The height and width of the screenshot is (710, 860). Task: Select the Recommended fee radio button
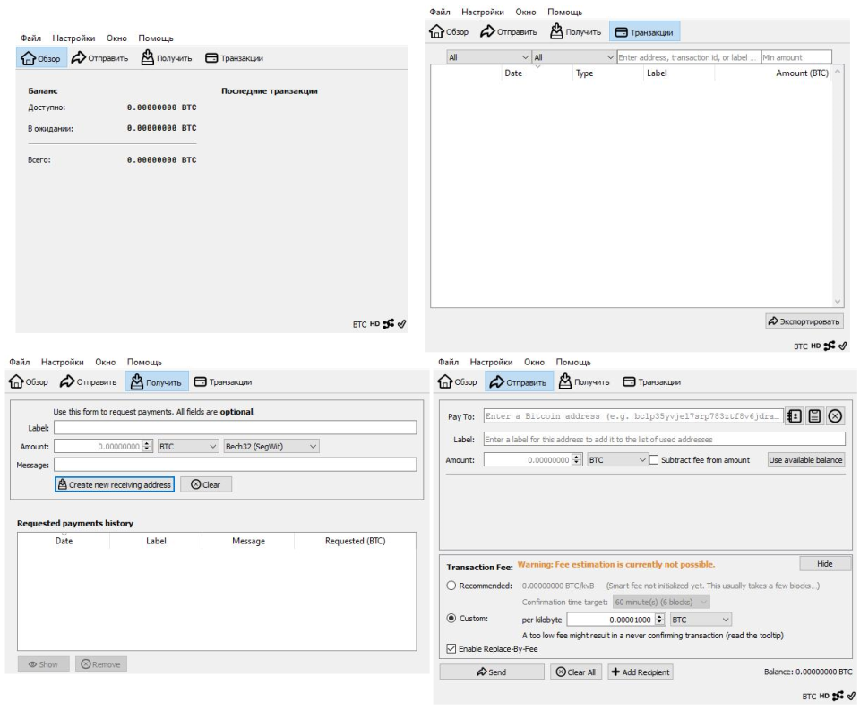click(451, 586)
